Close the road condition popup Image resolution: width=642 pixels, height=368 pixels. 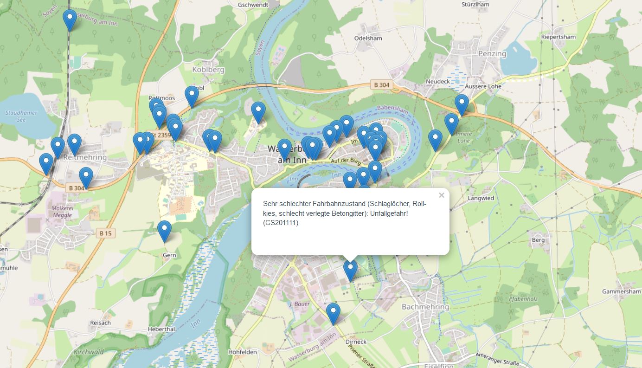(441, 195)
